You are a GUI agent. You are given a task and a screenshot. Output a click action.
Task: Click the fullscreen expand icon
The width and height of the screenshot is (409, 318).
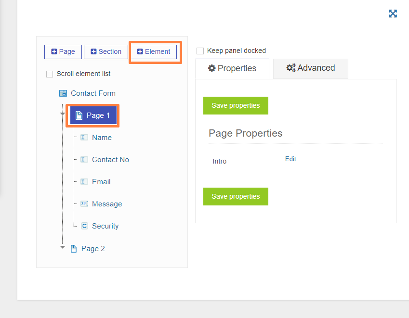click(393, 13)
